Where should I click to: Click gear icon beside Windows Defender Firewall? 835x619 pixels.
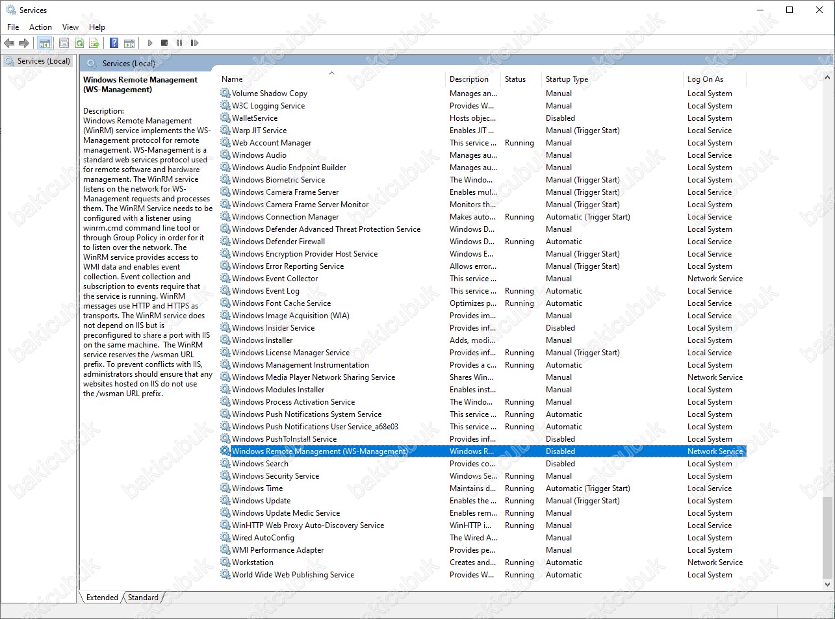point(225,241)
